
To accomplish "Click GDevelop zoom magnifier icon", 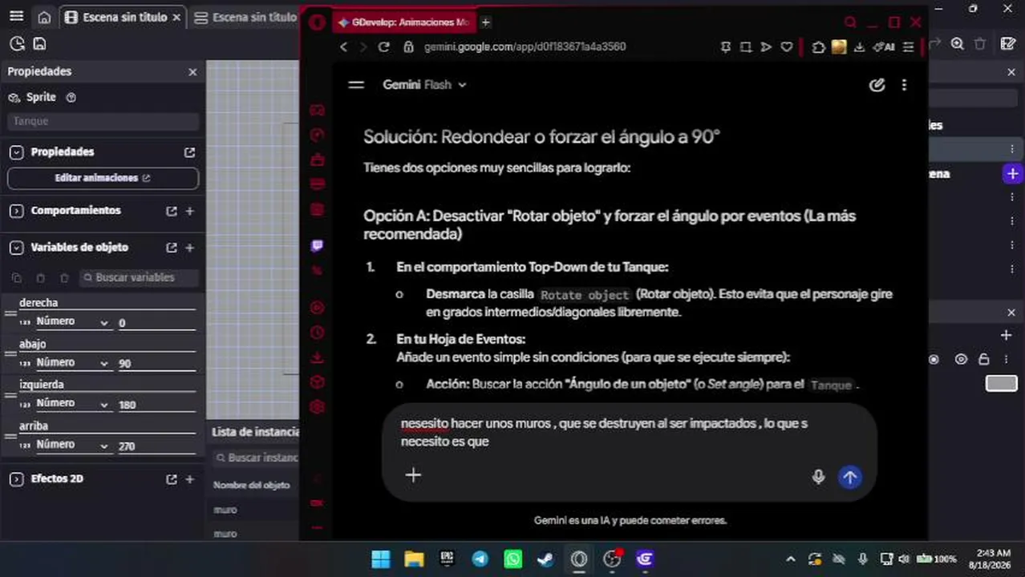I will click(957, 44).
